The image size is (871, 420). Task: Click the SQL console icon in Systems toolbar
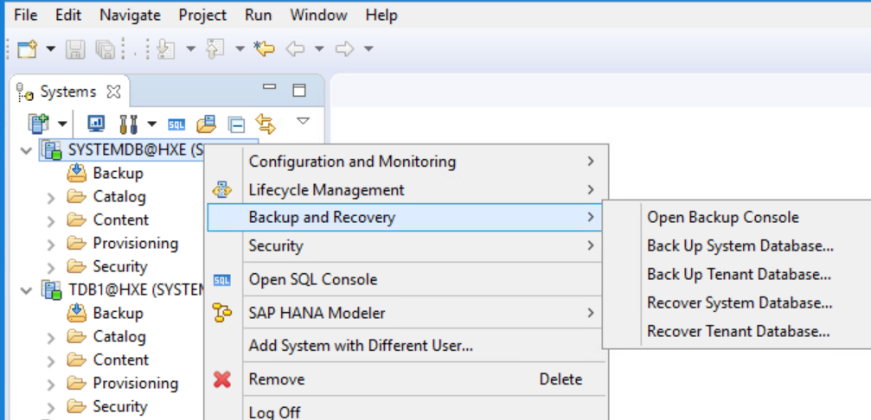point(176,124)
